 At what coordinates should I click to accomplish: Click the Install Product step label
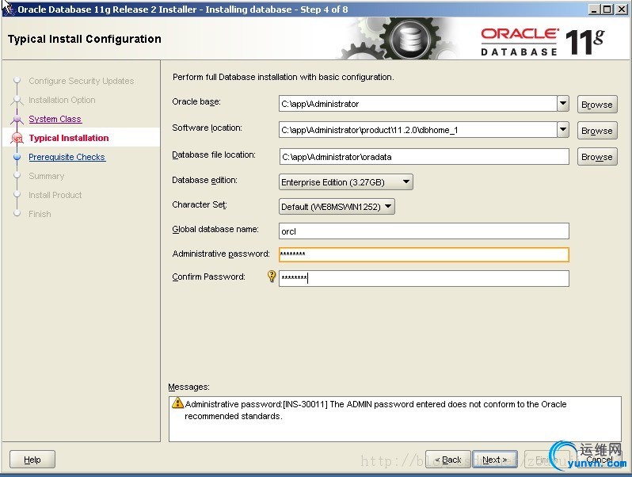[55, 195]
